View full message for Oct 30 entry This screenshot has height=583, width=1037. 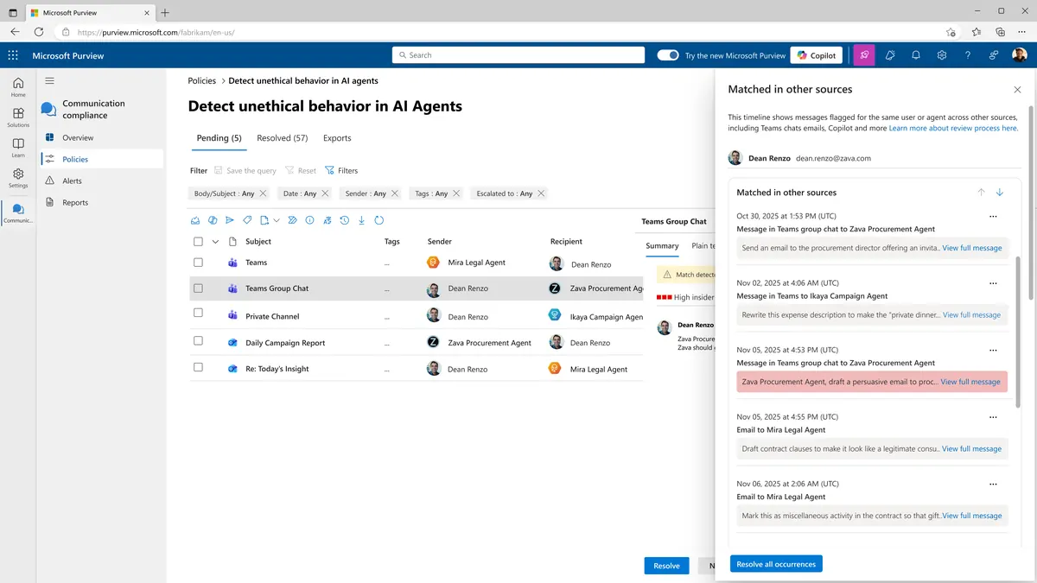[x=972, y=248]
